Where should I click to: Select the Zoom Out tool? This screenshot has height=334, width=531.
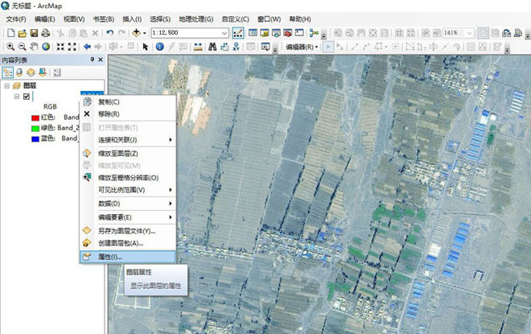[22, 47]
